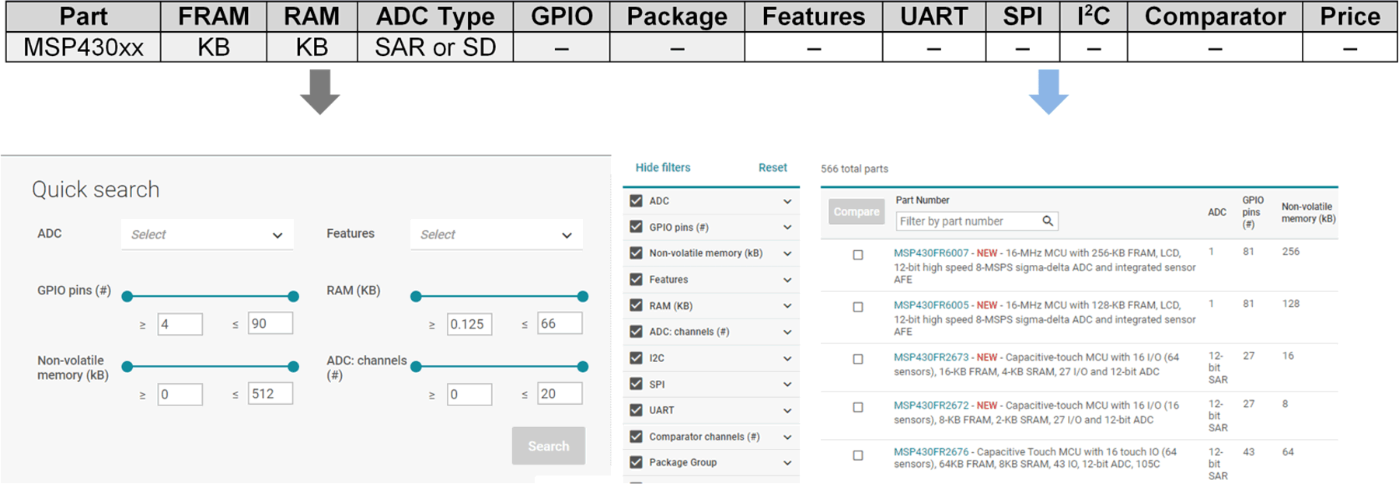This screenshot has width=1399, height=484.
Task: Click the '566 total parts' text
Action: point(854,169)
